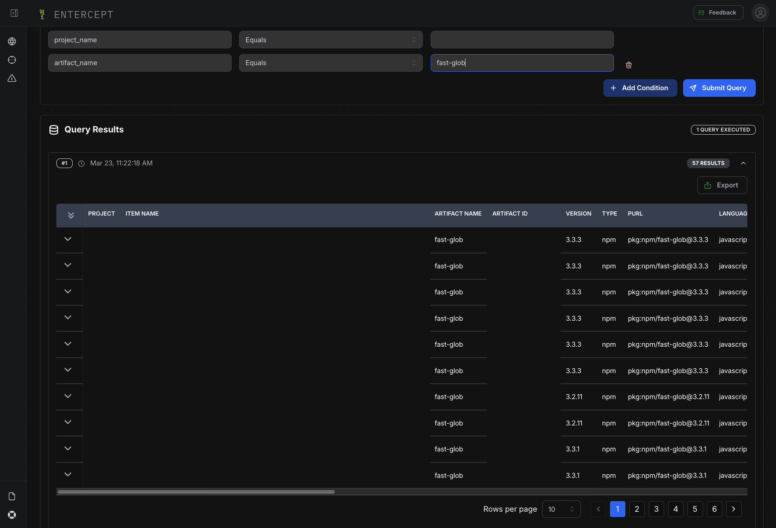Click the first row's 3.3.3 version cell
776x528 pixels.
click(573, 240)
